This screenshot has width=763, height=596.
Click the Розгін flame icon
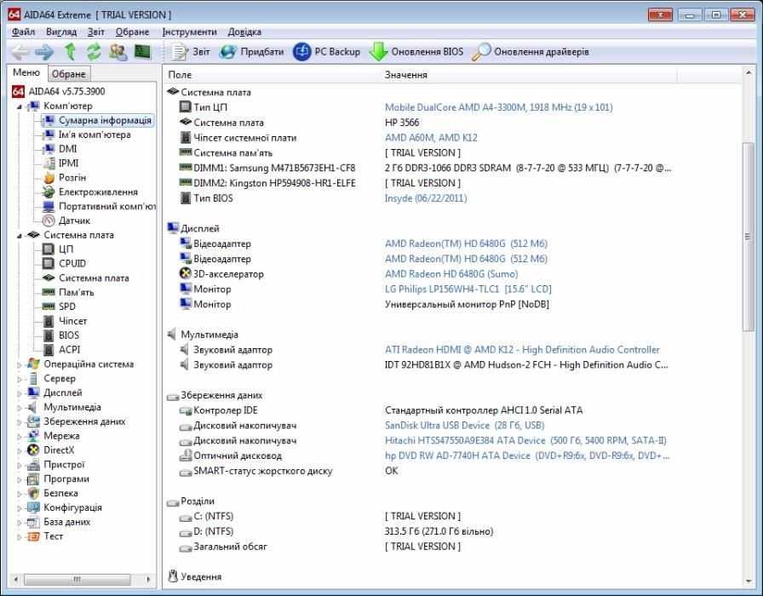(x=49, y=178)
